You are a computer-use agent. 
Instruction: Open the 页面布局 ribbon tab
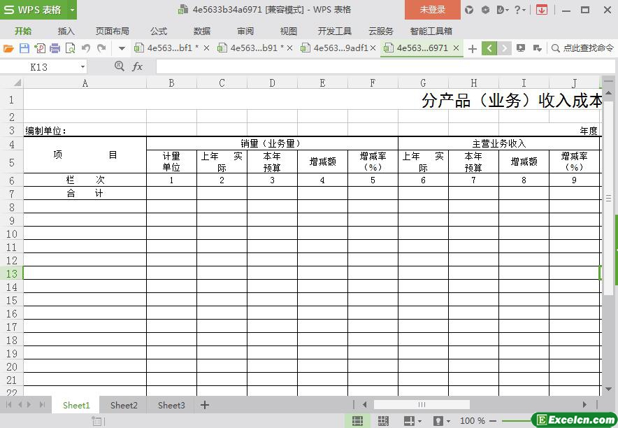point(113,31)
